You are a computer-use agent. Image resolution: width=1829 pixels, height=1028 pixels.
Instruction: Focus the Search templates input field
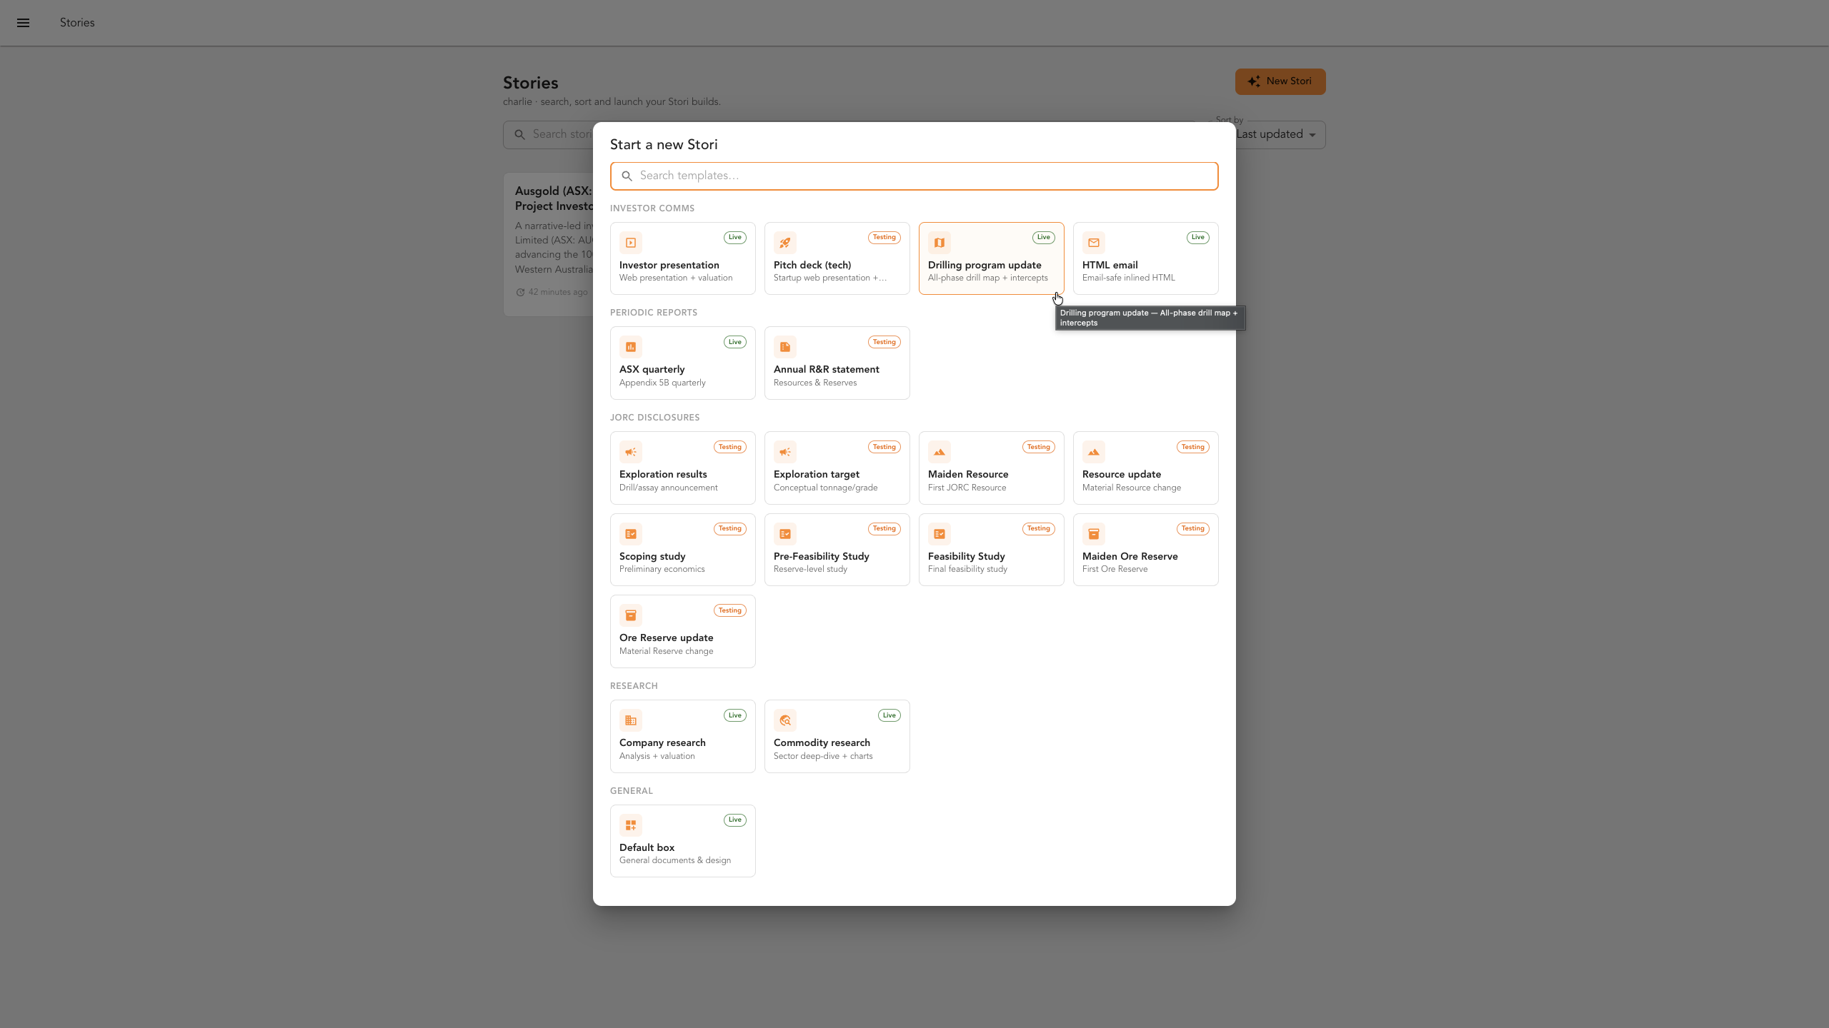(914, 176)
